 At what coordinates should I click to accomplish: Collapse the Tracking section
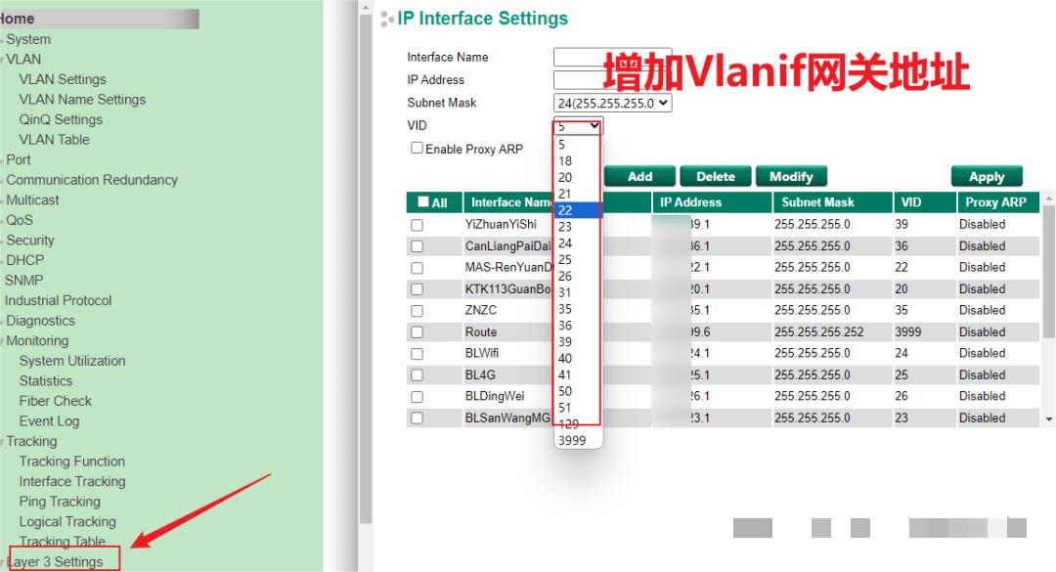31,441
